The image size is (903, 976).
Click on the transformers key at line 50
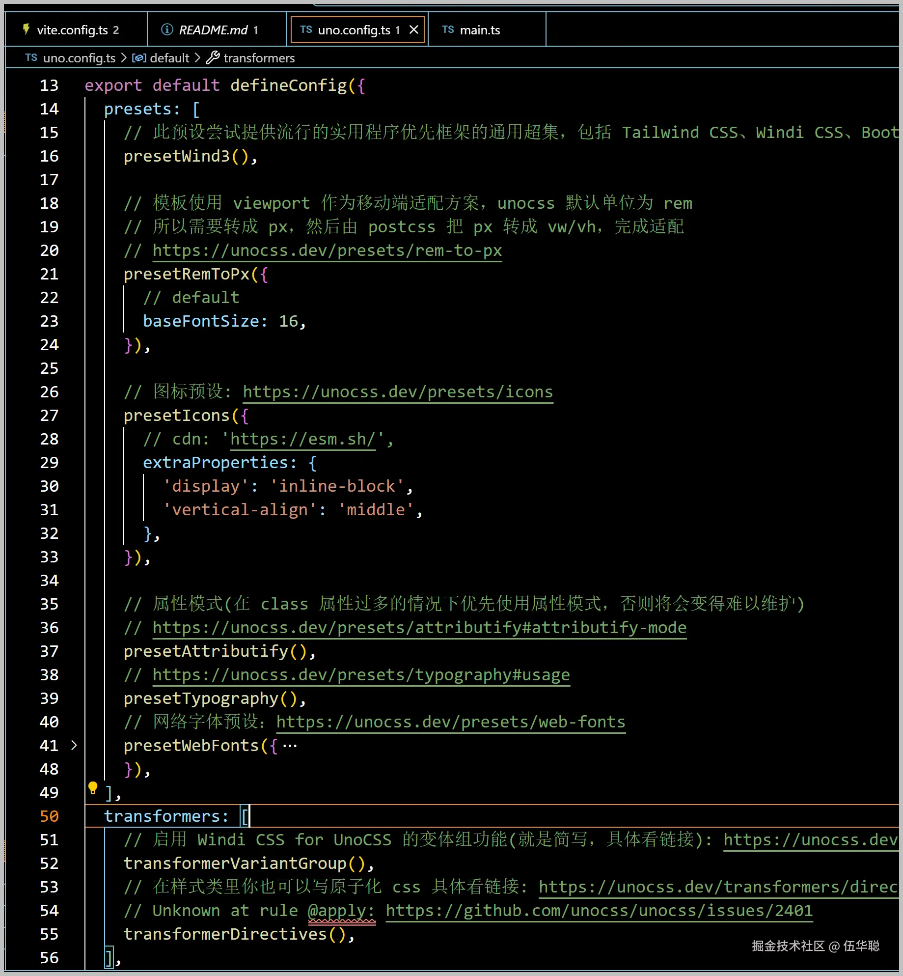coord(162,816)
